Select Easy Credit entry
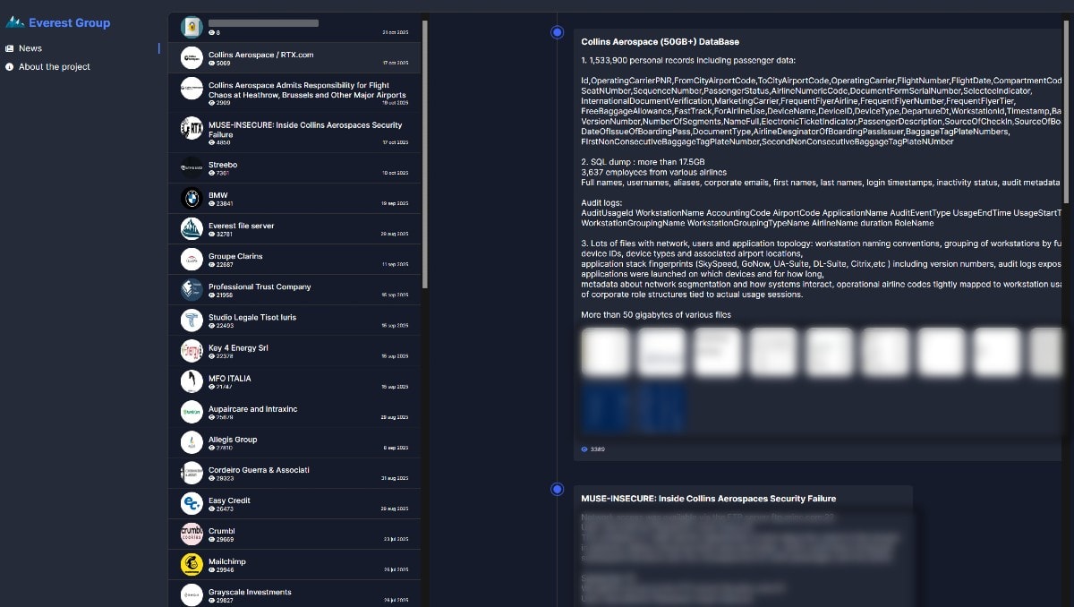 pyautogui.click(x=295, y=503)
